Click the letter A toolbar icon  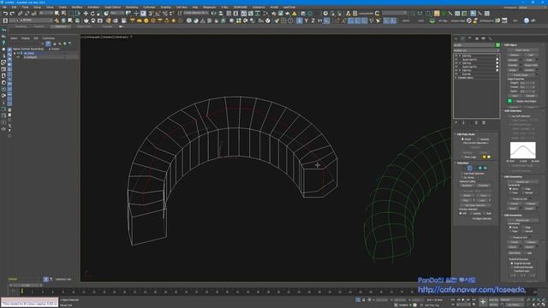pyautogui.click(x=348, y=14)
